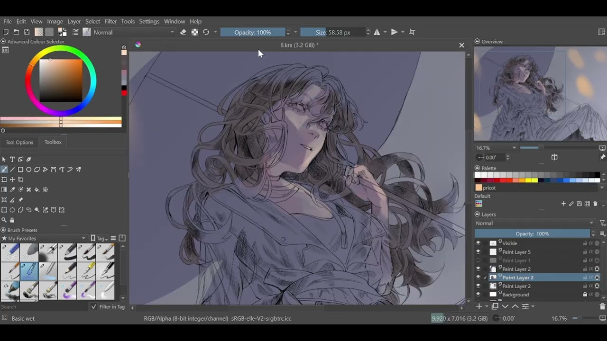
Task: Hide the Visible layer
Action: 478,243
